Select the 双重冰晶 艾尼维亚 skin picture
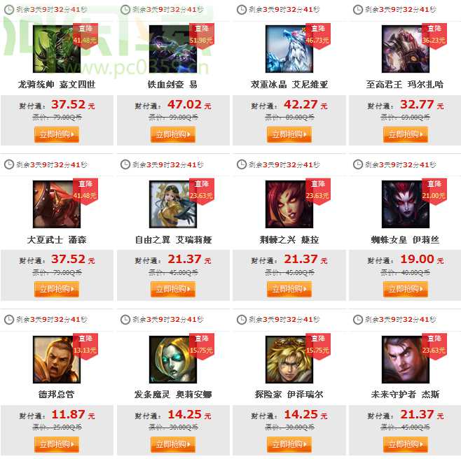The width and height of the screenshot is (461, 459). (x=289, y=49)
